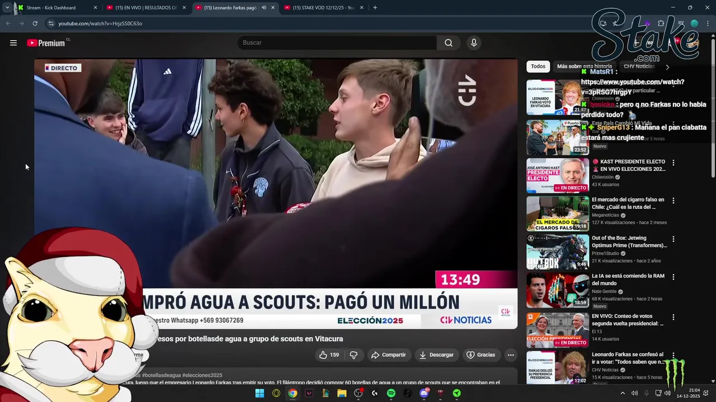Open more actions ellipsis under video
Viewport: 716px width, 402px height.
(510, 355)
